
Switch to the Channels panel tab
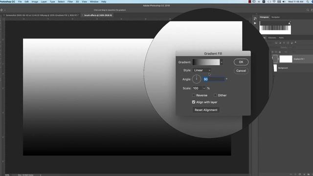tap(272, 38)
